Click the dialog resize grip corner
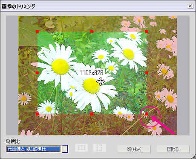The height and width of the screenshot is (159, 196). coord(193,156)
